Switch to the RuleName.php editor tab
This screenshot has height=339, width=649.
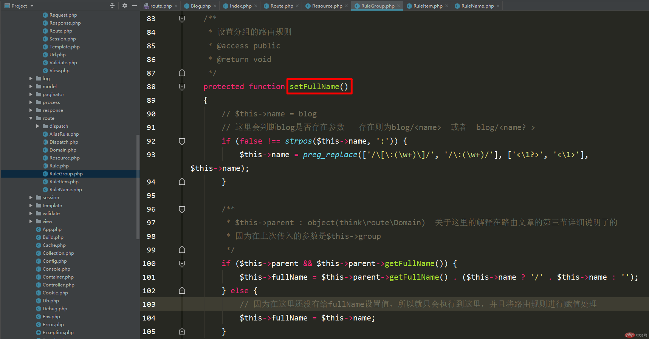tap(477, 6)
